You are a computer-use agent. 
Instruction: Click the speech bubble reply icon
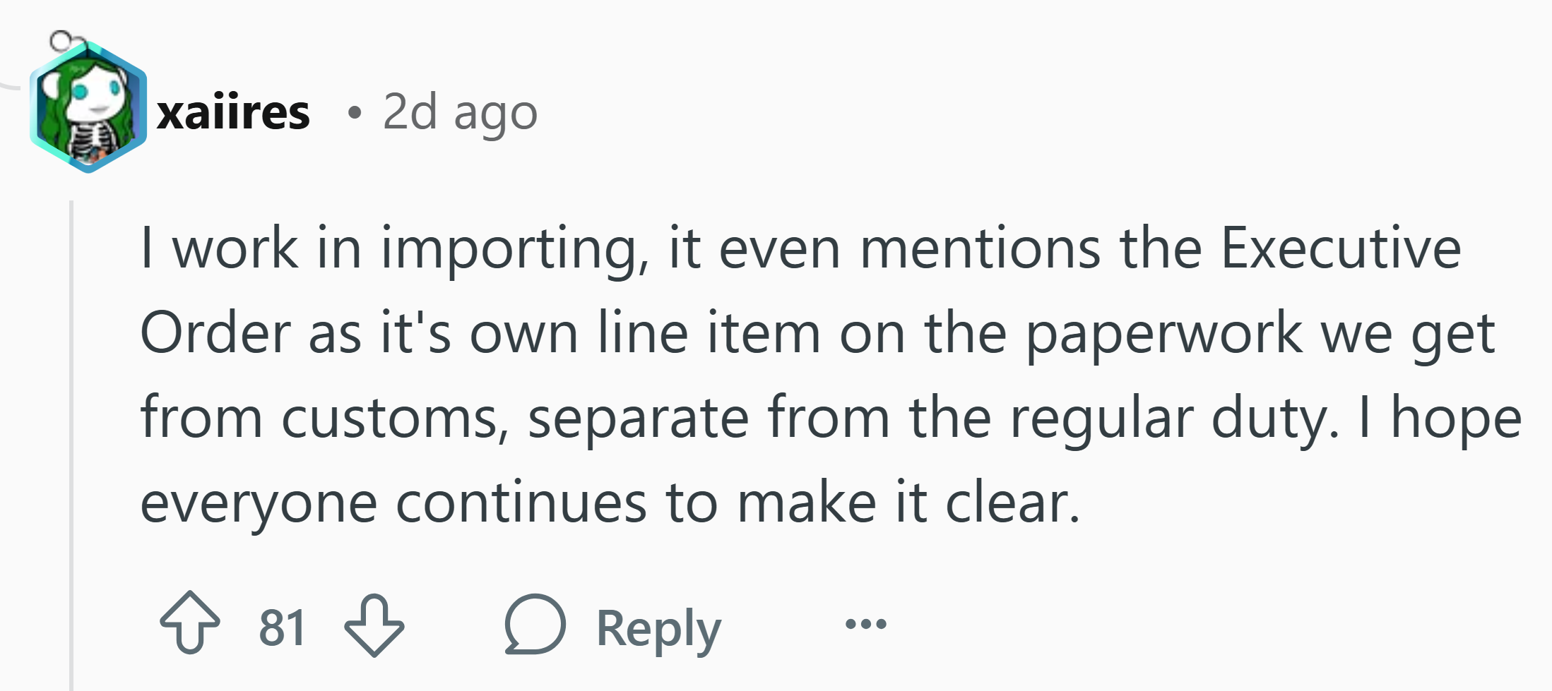point(535,624)
